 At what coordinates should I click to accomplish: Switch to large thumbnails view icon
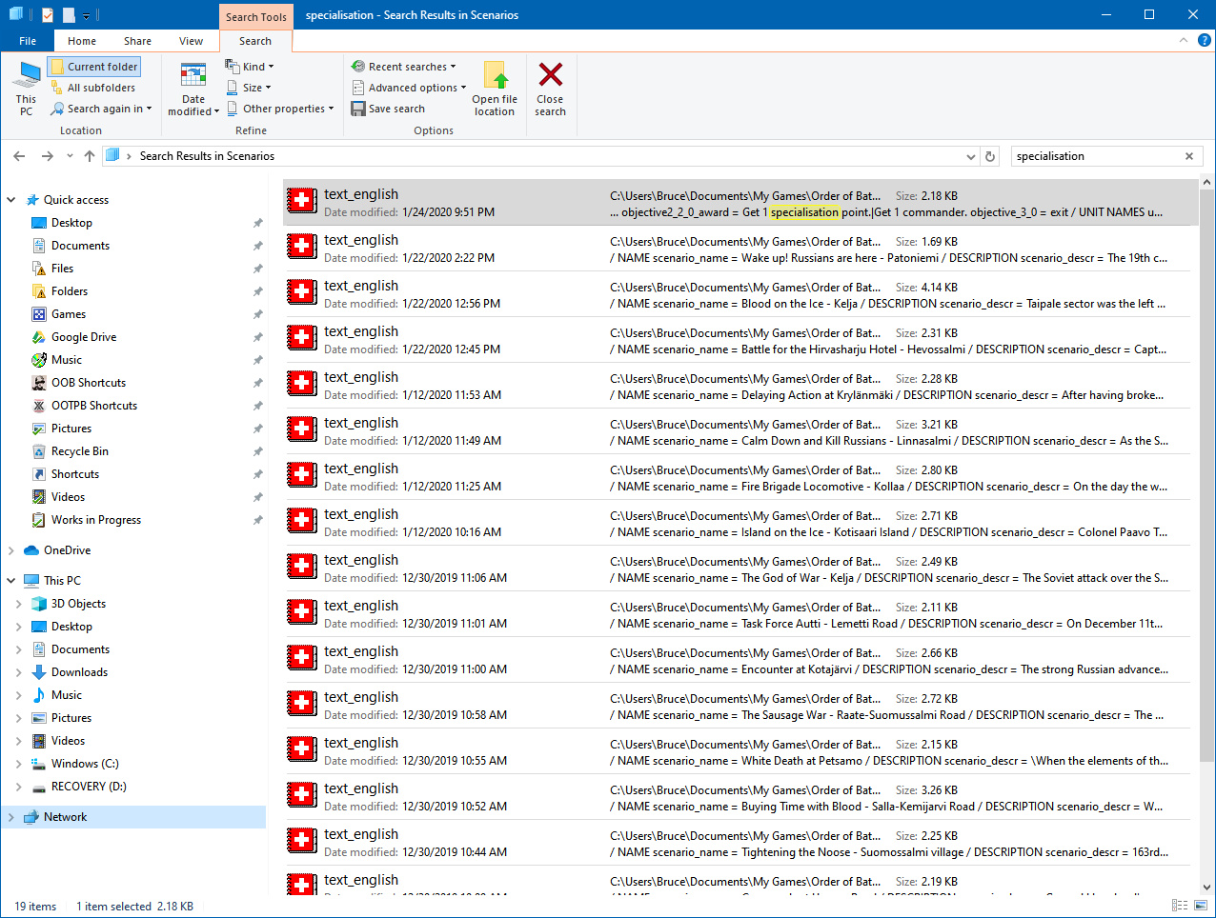[1200, 906]
